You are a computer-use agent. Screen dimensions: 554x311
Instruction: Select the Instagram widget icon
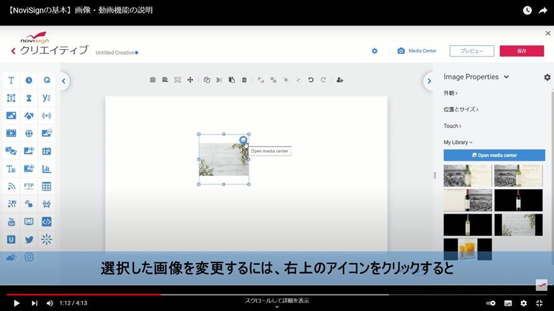pyautogui.click(x=29, y=257)
